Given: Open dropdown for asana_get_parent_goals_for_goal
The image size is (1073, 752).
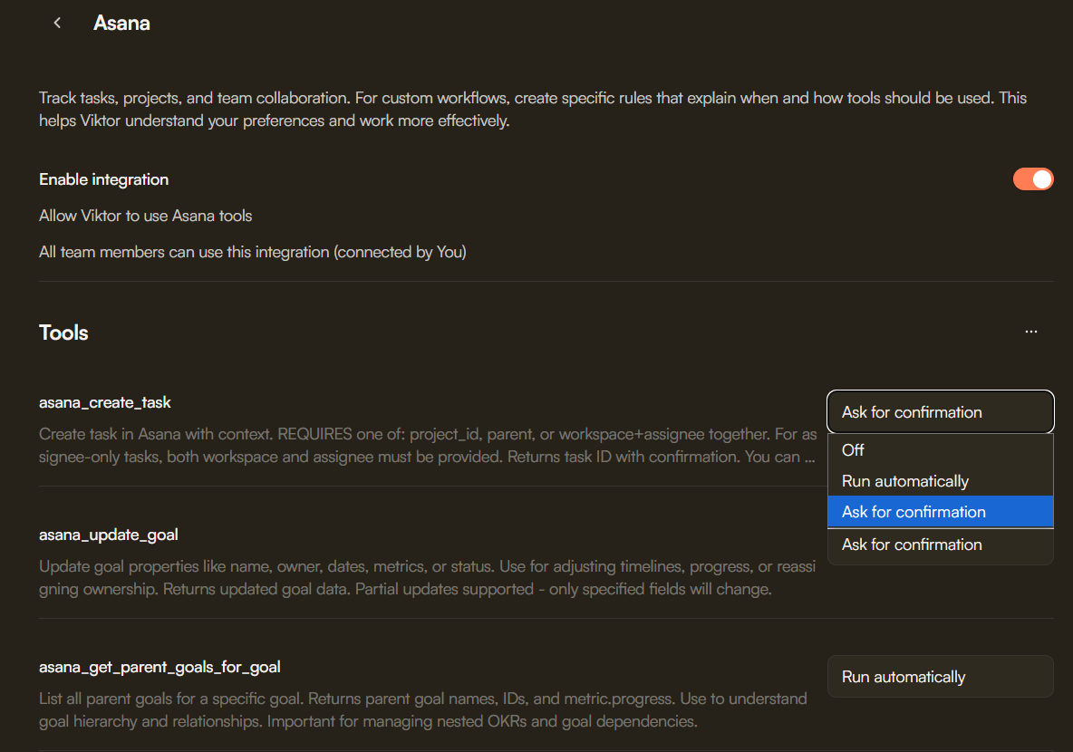Looking at the screenshot, I should click(x=941, y=677).
